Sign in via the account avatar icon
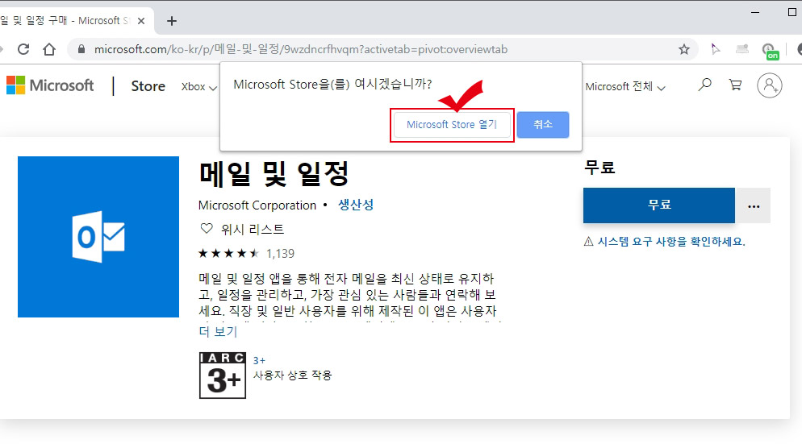The height and width of the screenshot is (448, 802). click(769, 85)
